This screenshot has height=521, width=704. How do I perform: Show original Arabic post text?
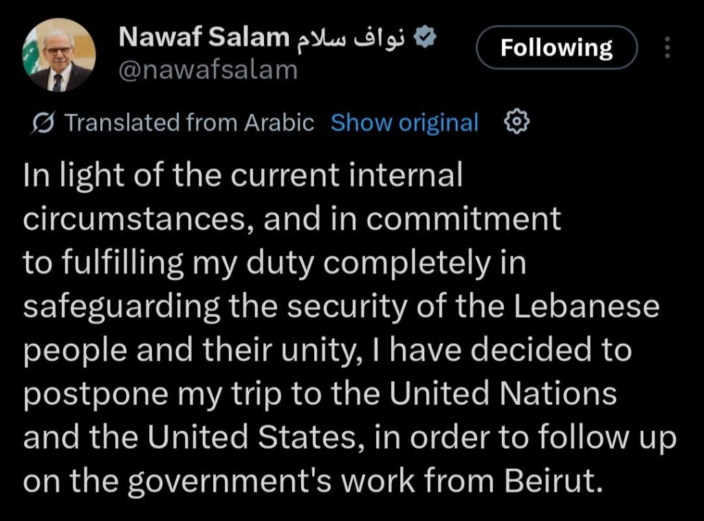pyautogui.click(x=404, y=123)
